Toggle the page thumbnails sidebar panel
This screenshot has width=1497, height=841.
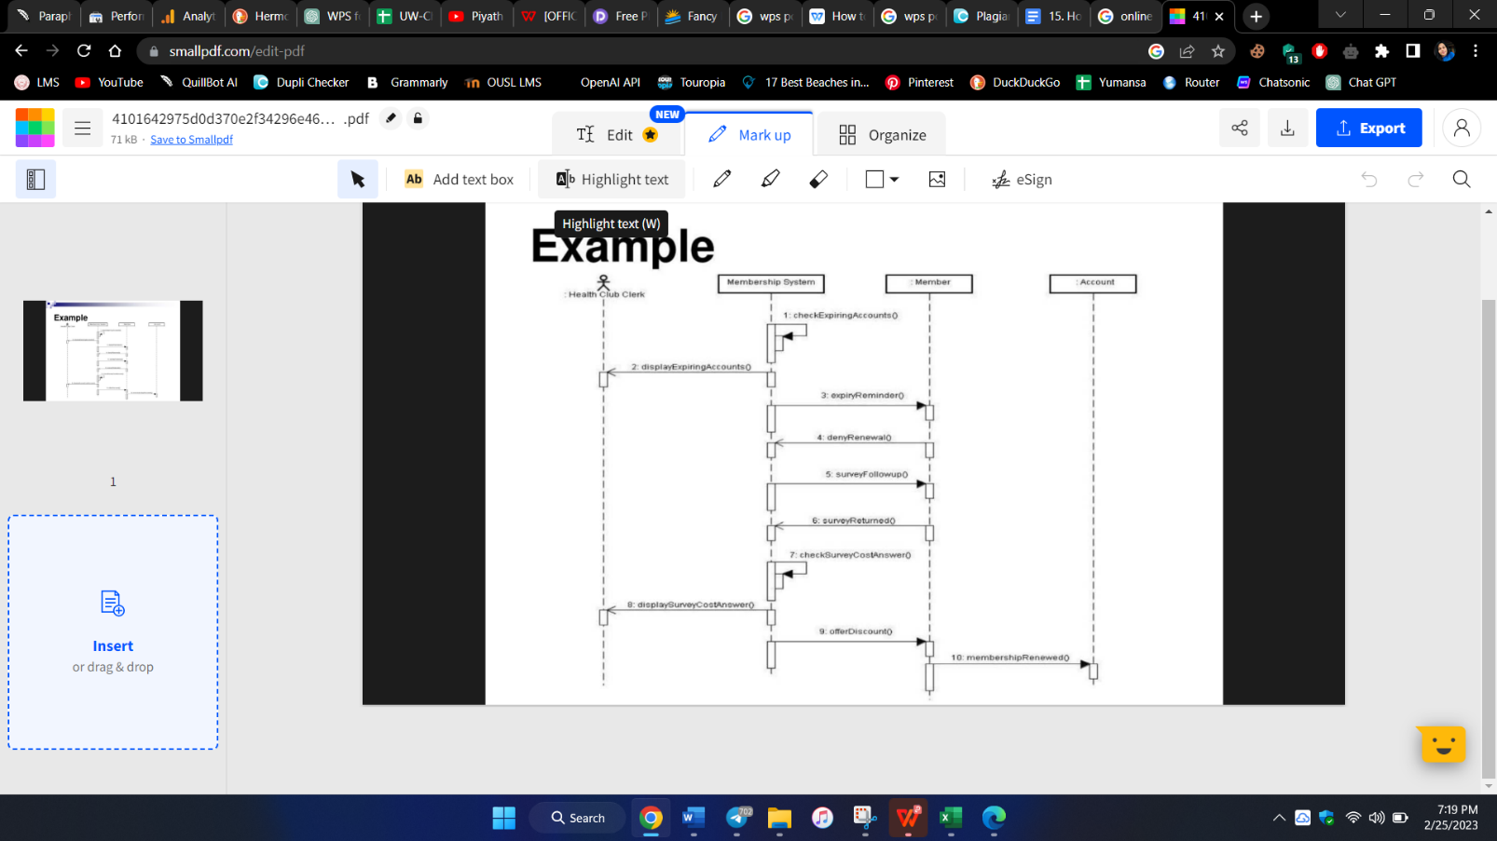pos(35,178)
